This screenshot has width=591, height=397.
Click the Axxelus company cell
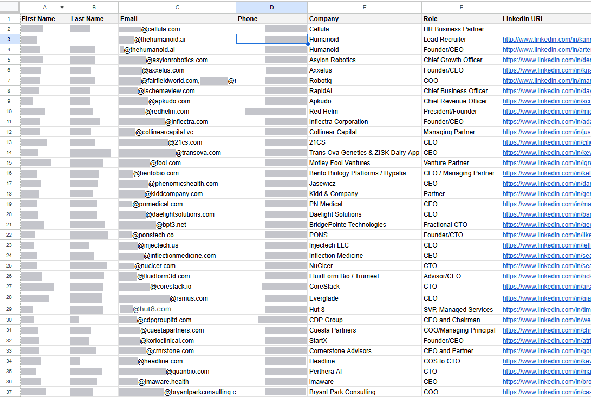pyautogui.click(x=365, y=70)
